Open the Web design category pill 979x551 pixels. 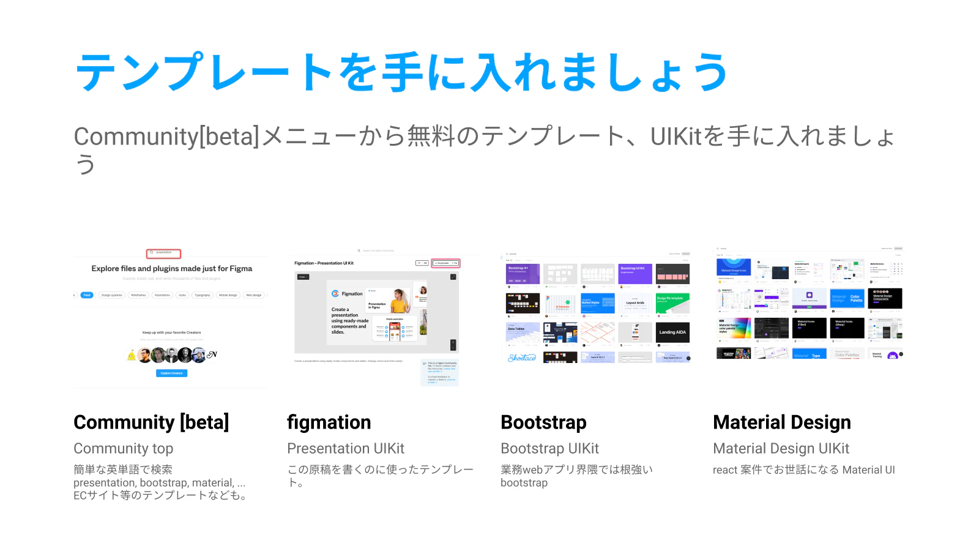point(253,295)
